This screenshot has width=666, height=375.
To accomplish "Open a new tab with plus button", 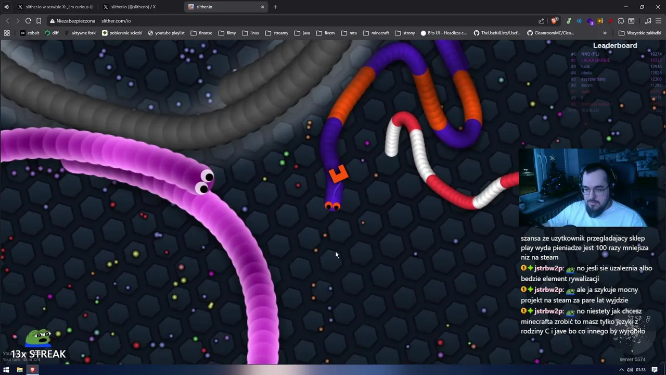I will (275, 7).
